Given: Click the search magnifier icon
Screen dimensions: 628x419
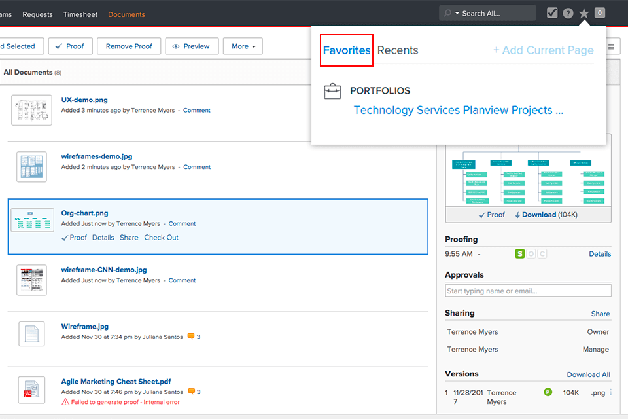Looking at the screenshot, I should 447,13.
